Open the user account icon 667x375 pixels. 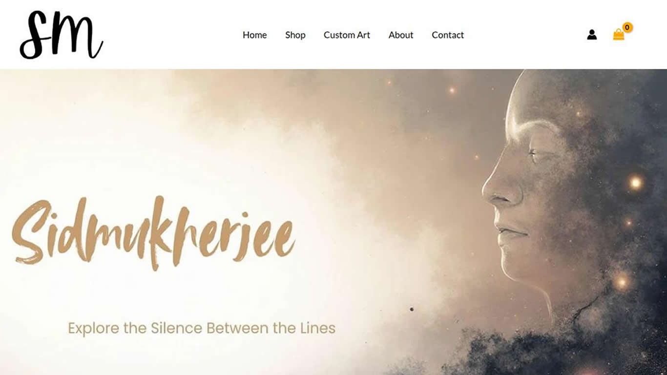coord(592,35)
